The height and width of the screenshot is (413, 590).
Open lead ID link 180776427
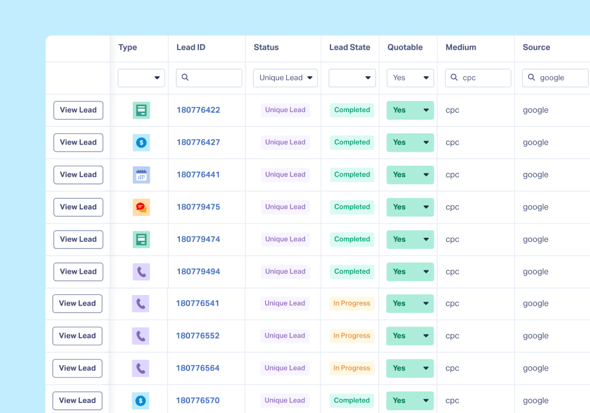point(198,143)
